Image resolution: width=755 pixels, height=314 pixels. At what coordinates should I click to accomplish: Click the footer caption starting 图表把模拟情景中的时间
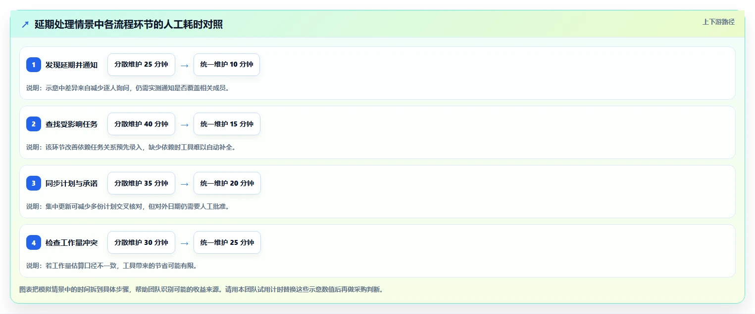(201, 289)
